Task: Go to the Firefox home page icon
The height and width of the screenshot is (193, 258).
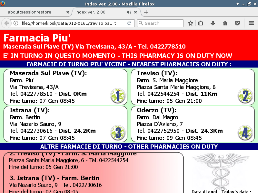Action: [x=225, y=23]
